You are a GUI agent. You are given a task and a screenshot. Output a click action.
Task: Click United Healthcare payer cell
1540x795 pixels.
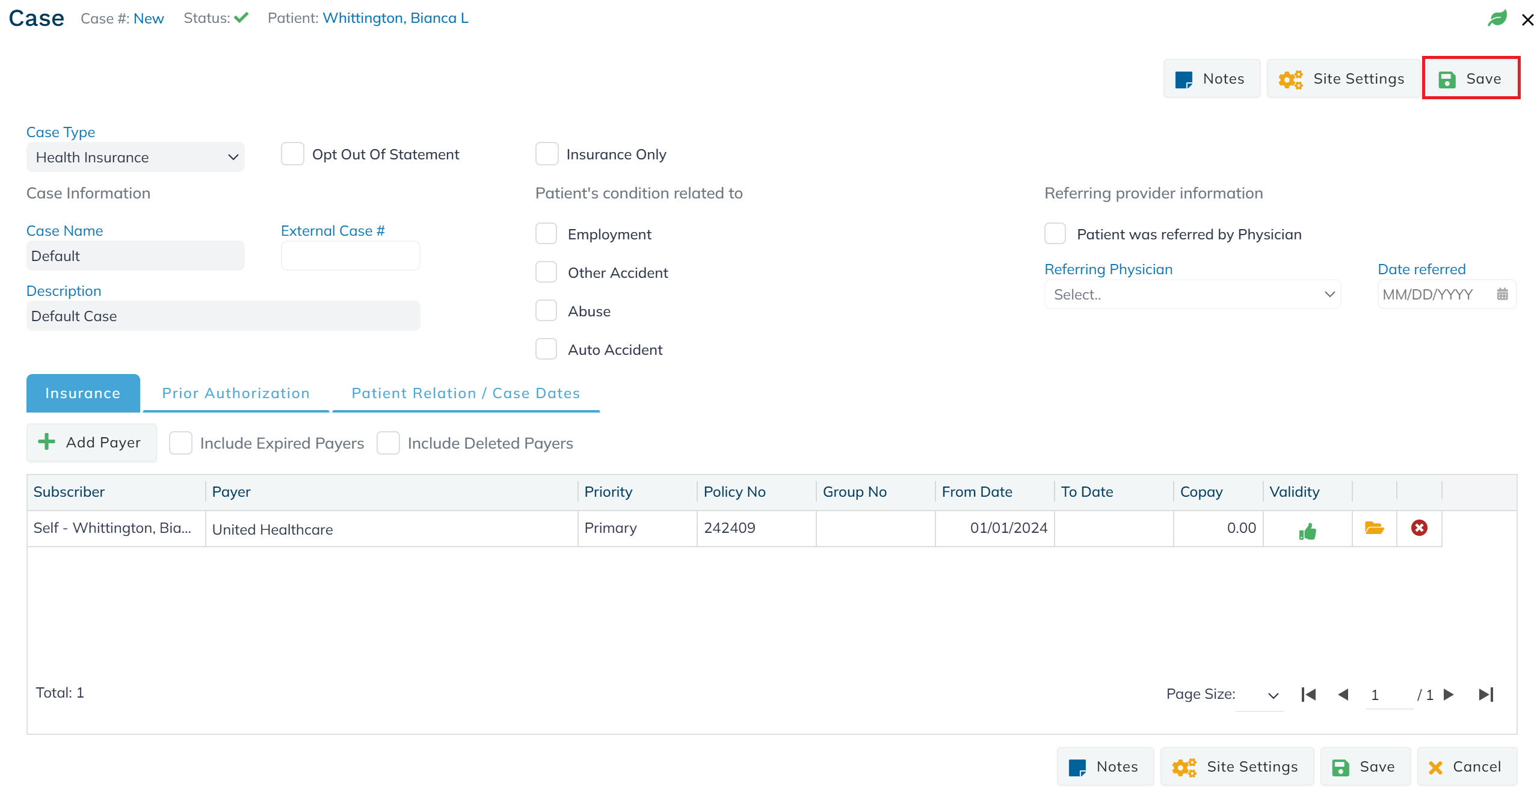pos(391,529)
